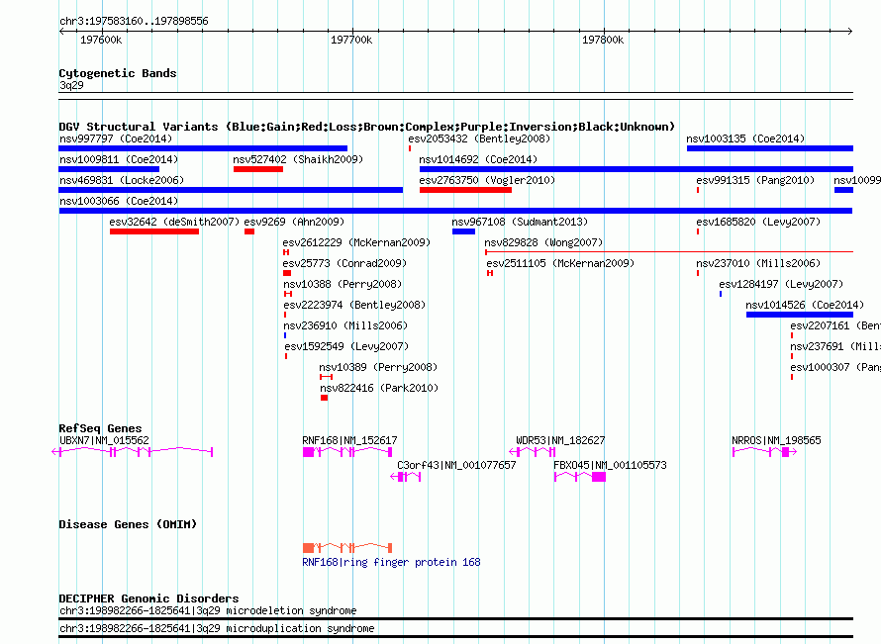The height and width of the screenshot is (644, 881).
Task: Click the nsv1003066 (Coe2014) label
Action: coord(119,201)
